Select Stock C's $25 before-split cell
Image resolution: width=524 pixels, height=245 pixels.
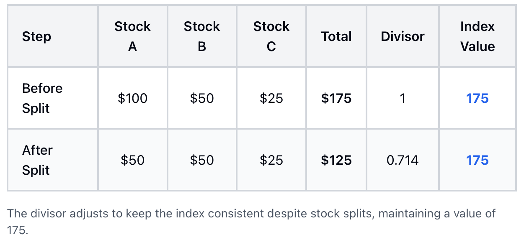click(271, 98)
